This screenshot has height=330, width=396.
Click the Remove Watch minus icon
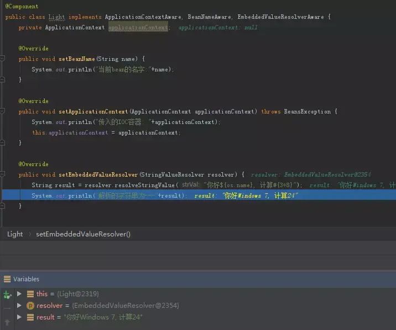point(7,308)
